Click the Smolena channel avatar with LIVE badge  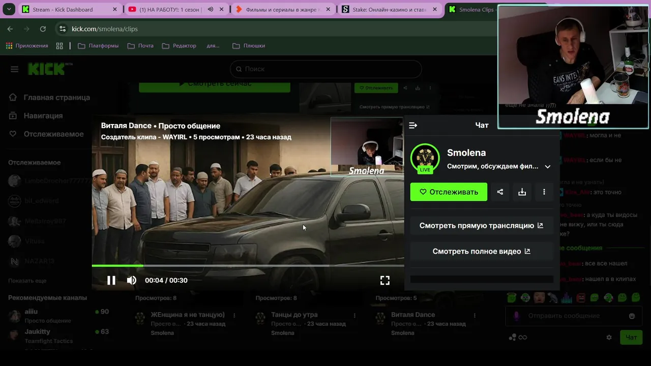[425, 159]
